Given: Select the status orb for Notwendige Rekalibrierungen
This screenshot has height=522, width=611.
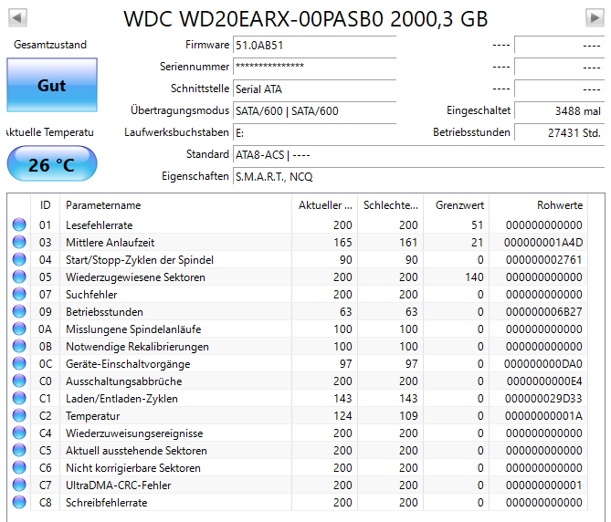Looking at the screenshot, I should click(19, 346).
